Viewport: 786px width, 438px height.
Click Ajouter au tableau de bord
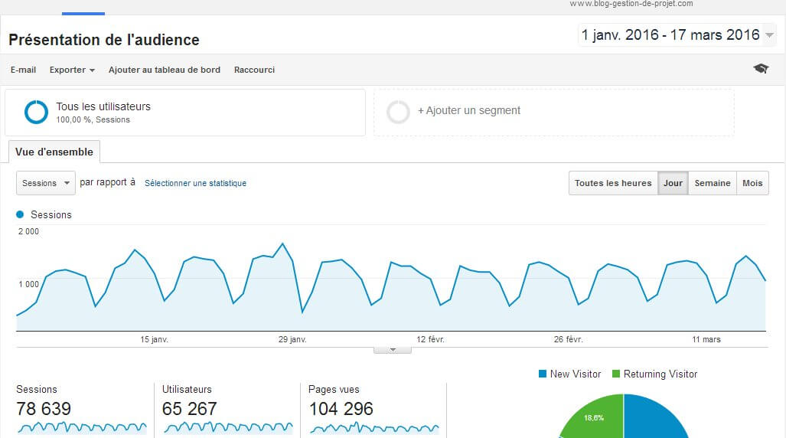[165, 70]
